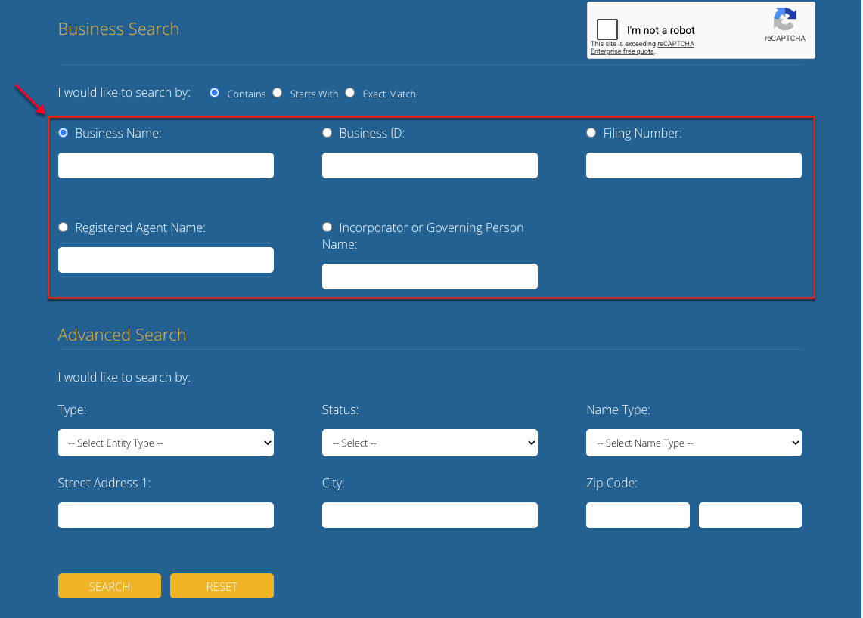Choose the Registered Agent Name radio button
863x618 pixels.
tap(64, 227)
